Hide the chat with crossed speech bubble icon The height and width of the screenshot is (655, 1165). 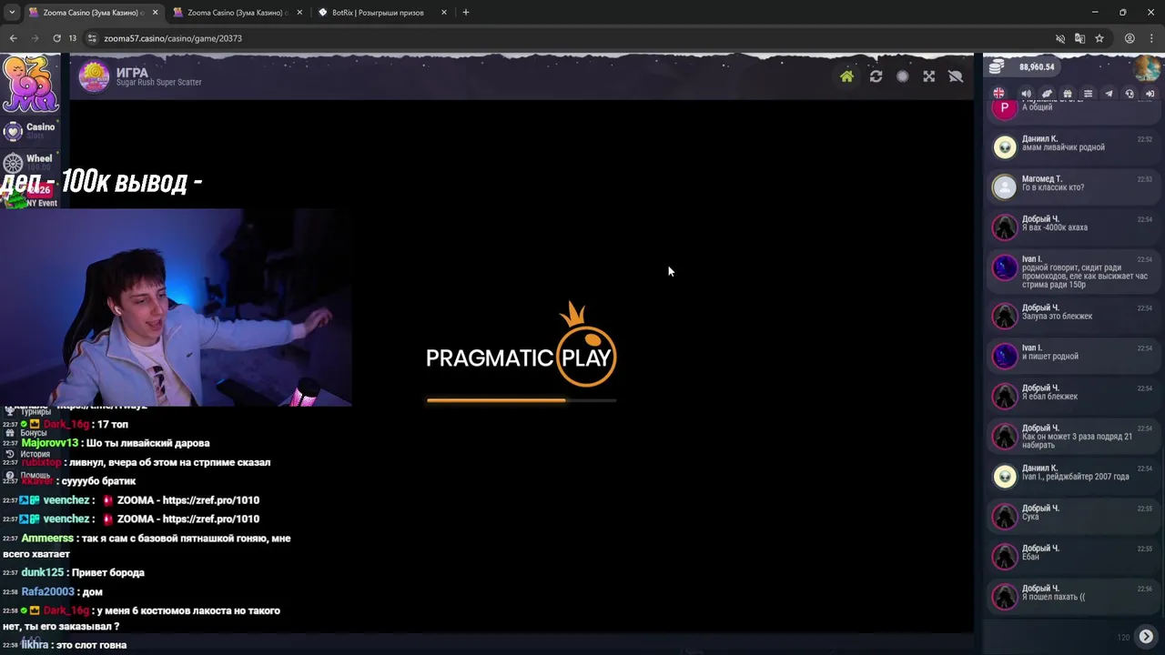coord(956,76)
